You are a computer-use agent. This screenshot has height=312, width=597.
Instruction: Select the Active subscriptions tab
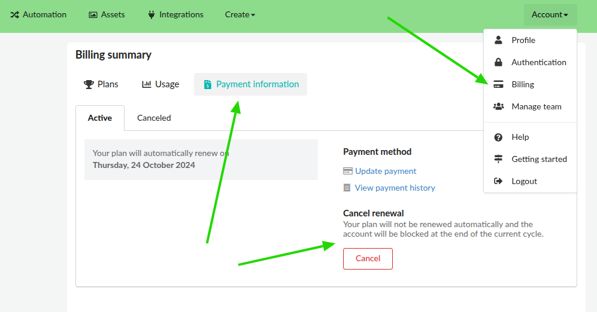click(100, 118)
